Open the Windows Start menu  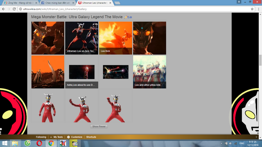(5, 143)
